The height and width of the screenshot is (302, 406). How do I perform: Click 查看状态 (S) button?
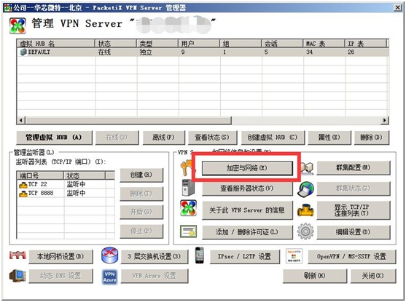(x=212, y=138)
